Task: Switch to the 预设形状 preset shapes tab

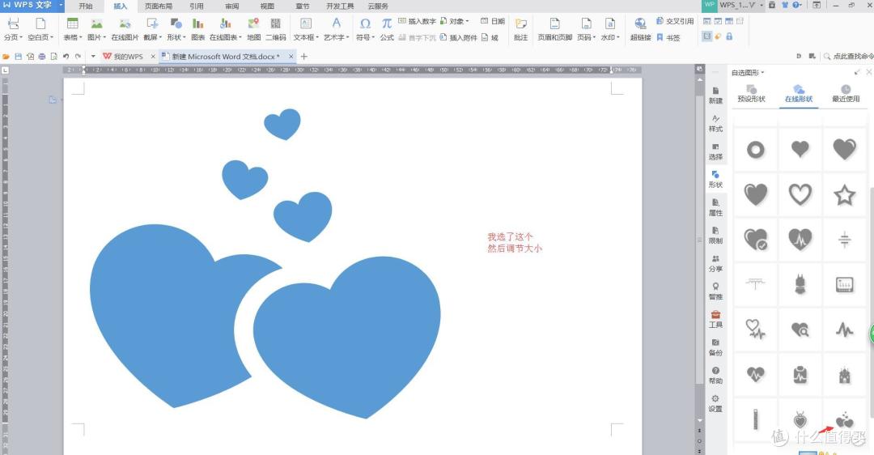Action: coord(751,94)
